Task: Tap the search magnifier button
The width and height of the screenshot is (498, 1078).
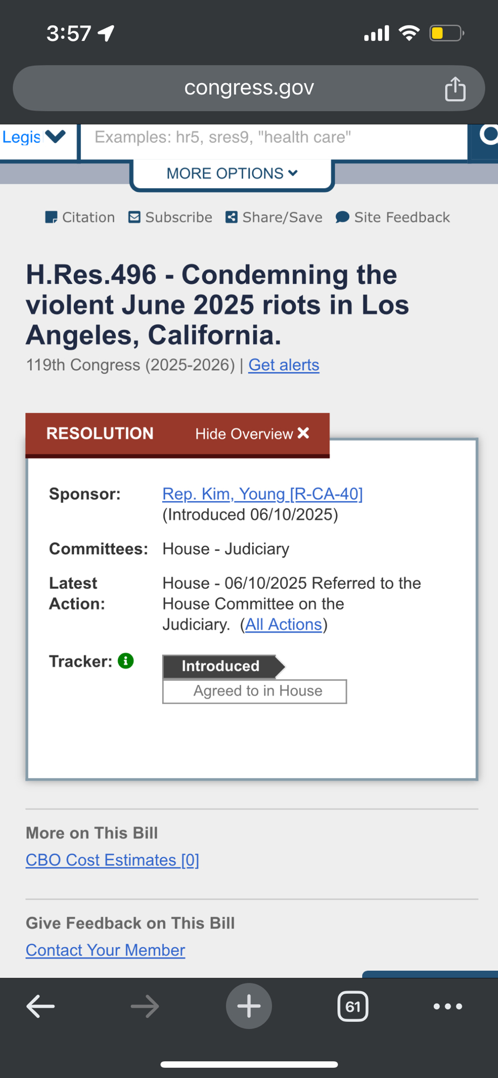Action: pos(486,136)
